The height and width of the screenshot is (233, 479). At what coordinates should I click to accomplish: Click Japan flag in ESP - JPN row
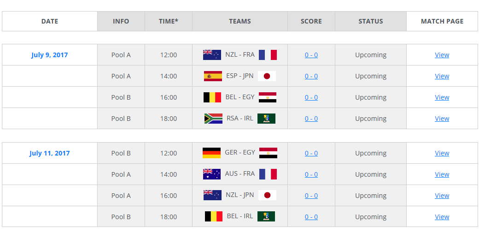[x=267, y=76]
